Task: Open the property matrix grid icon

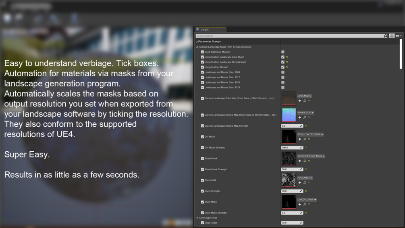Action: (392, 36)
